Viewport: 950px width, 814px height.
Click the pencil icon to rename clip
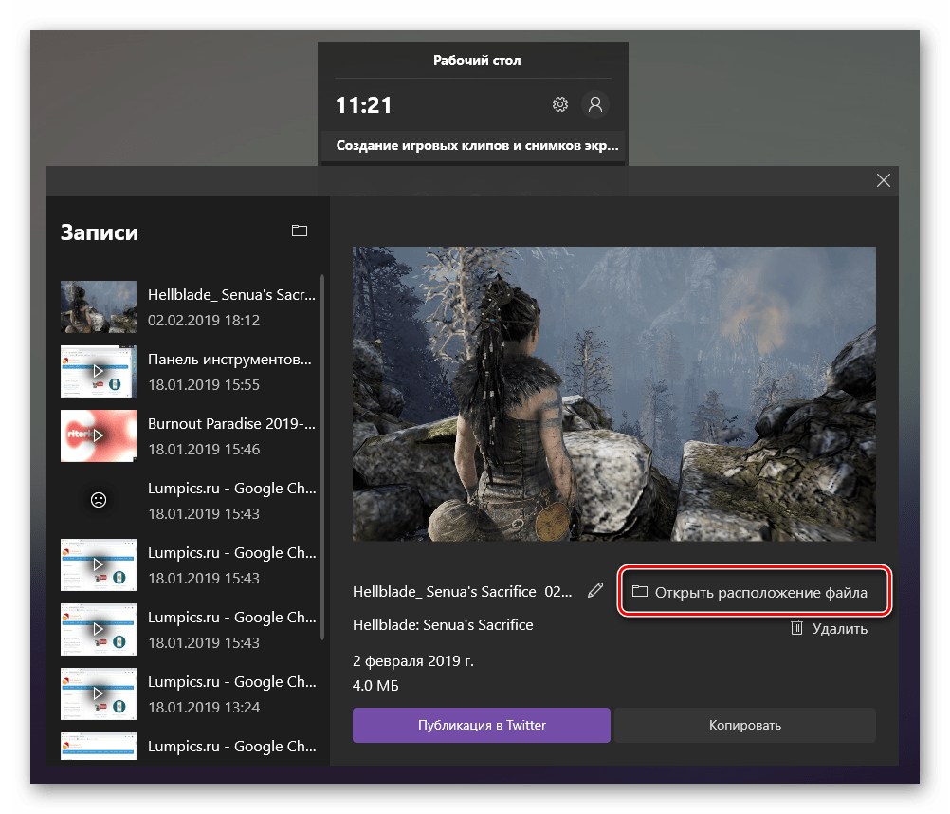(595, 590)
